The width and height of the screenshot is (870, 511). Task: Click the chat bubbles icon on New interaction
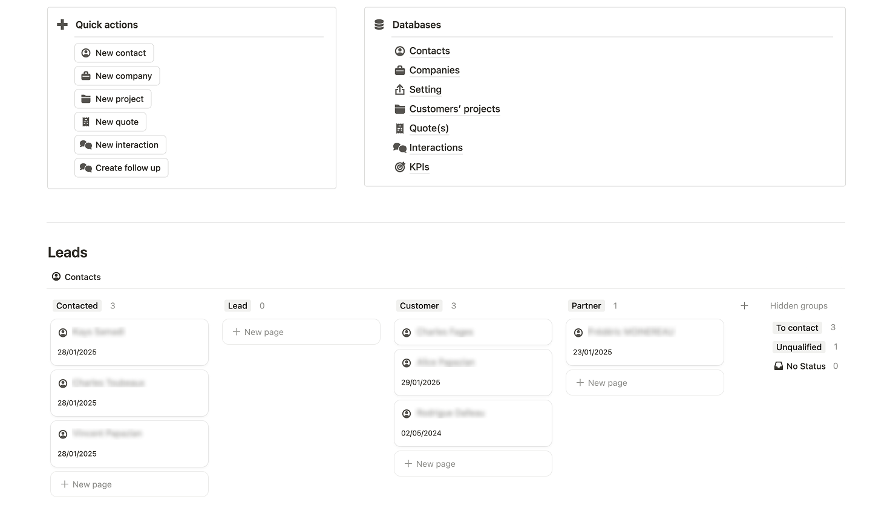coord(86,145)
